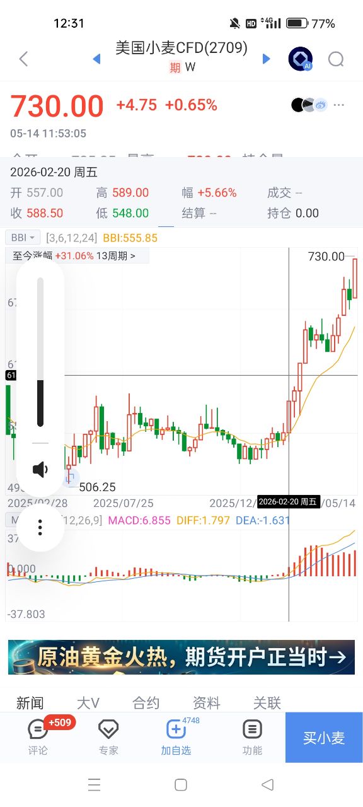Expand the 至今涨幅 13周期 details
The width and height of the screenshot is (363, 807).
point(78,256)
